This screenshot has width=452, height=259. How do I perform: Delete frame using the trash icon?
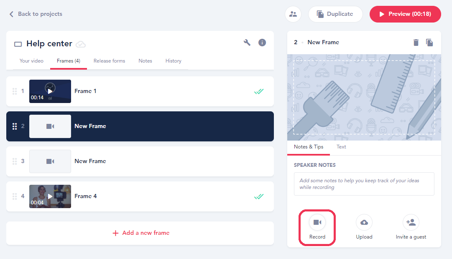coord(416,43)
